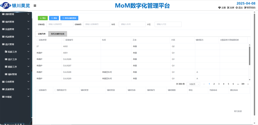258x125 pixels.
Task: Click the 辅材管理 submenu icon
Action: click(x=6, y=74)
